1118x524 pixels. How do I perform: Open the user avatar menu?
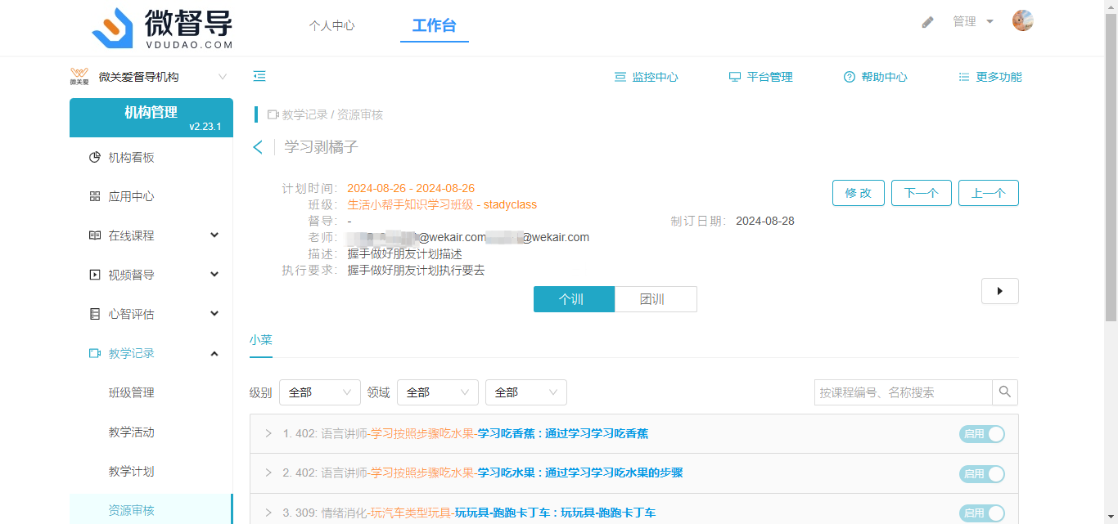coord(1022,21)
